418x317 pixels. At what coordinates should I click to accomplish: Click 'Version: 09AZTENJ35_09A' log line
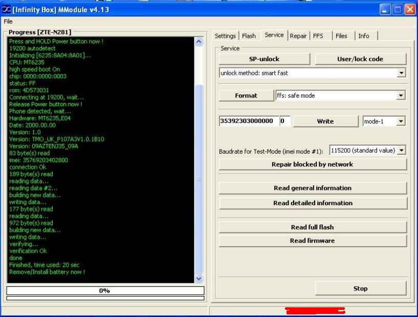pos(43,146)
